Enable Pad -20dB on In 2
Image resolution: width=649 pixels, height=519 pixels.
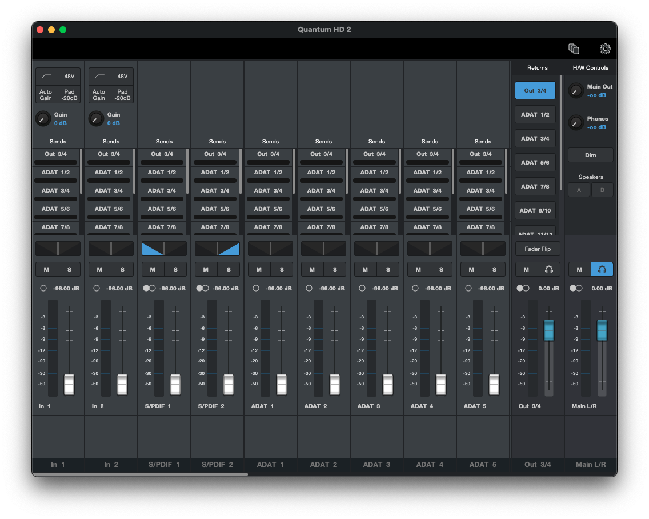click(122, 95)
